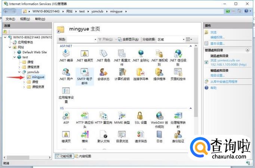This screenshot has height=168, width=255.
Task: Click the 全部显示(A) button
Action: (128, 40)
